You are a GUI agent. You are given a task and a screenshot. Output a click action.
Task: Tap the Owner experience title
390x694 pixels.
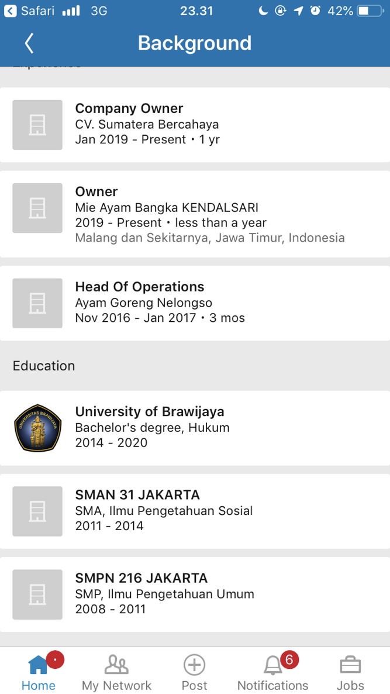pos(96,192)
